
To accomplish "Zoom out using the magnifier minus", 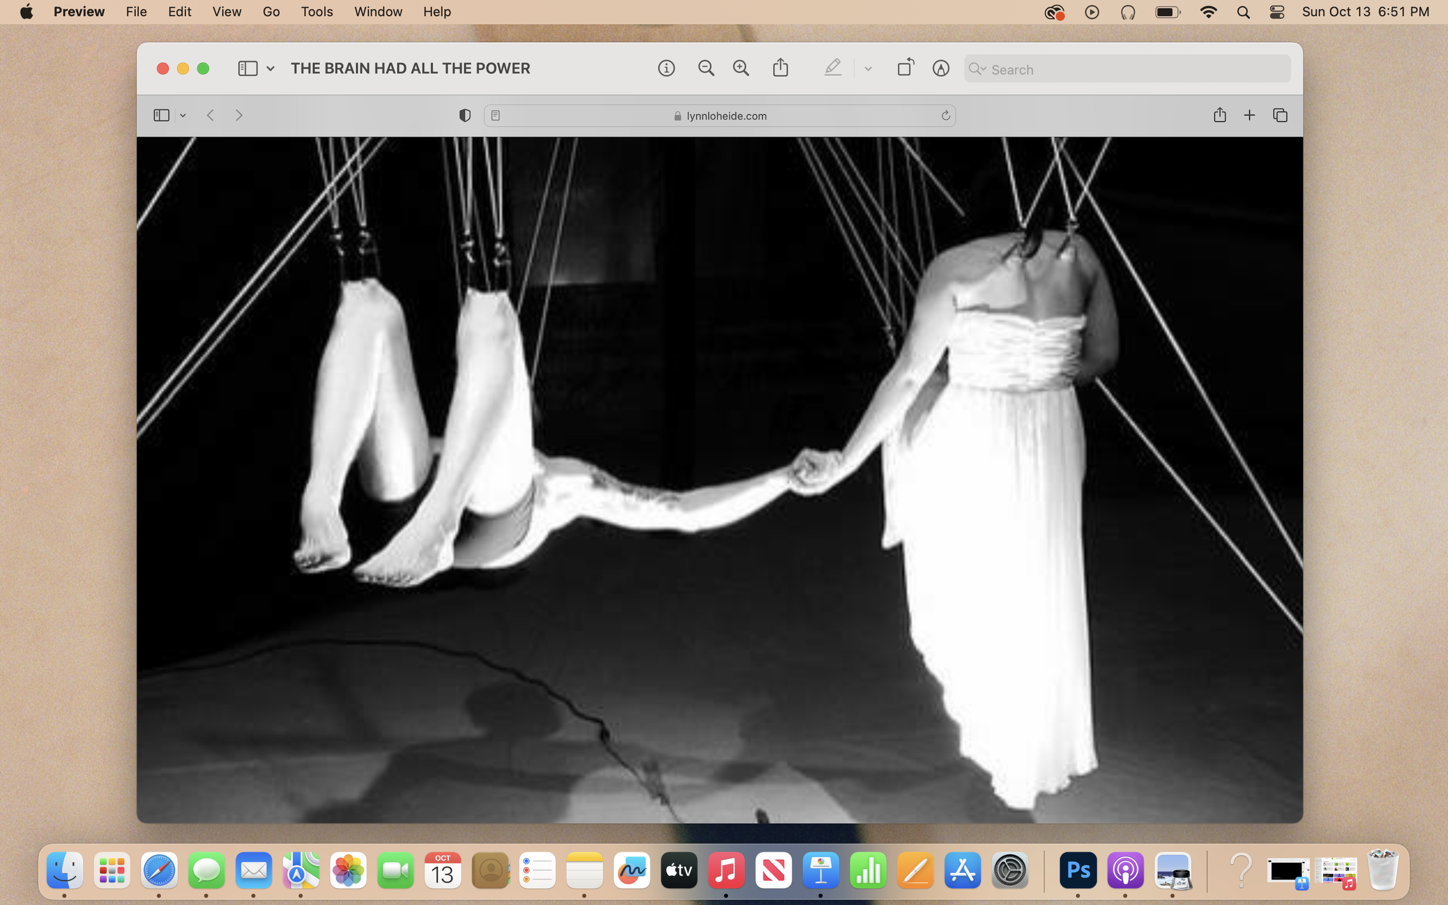I will click(705, 68).
